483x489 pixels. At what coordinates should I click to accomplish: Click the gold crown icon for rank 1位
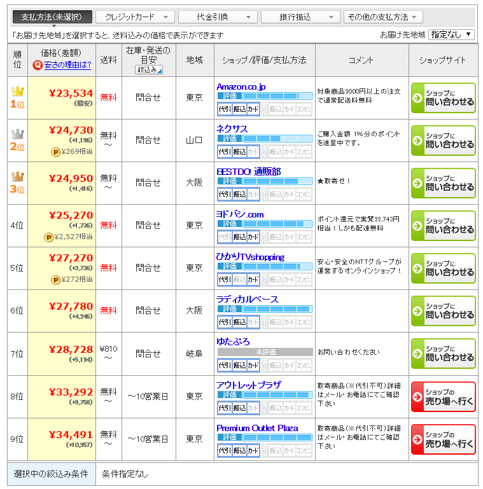click(17, 92)
